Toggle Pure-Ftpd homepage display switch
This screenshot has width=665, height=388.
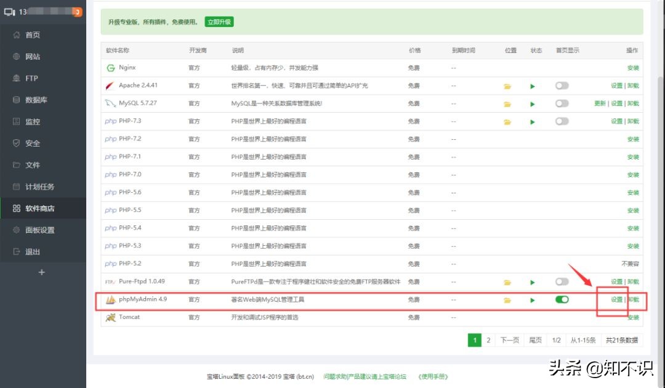562,281
